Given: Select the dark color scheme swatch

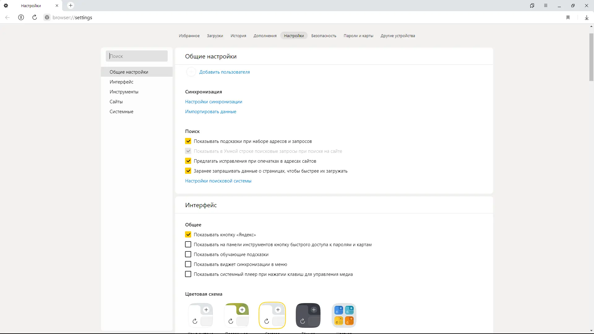Looking at the screenshot, I should point(308,315).
